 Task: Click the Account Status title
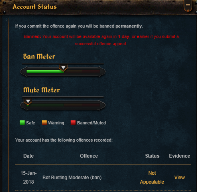click(x=35, y=7)
